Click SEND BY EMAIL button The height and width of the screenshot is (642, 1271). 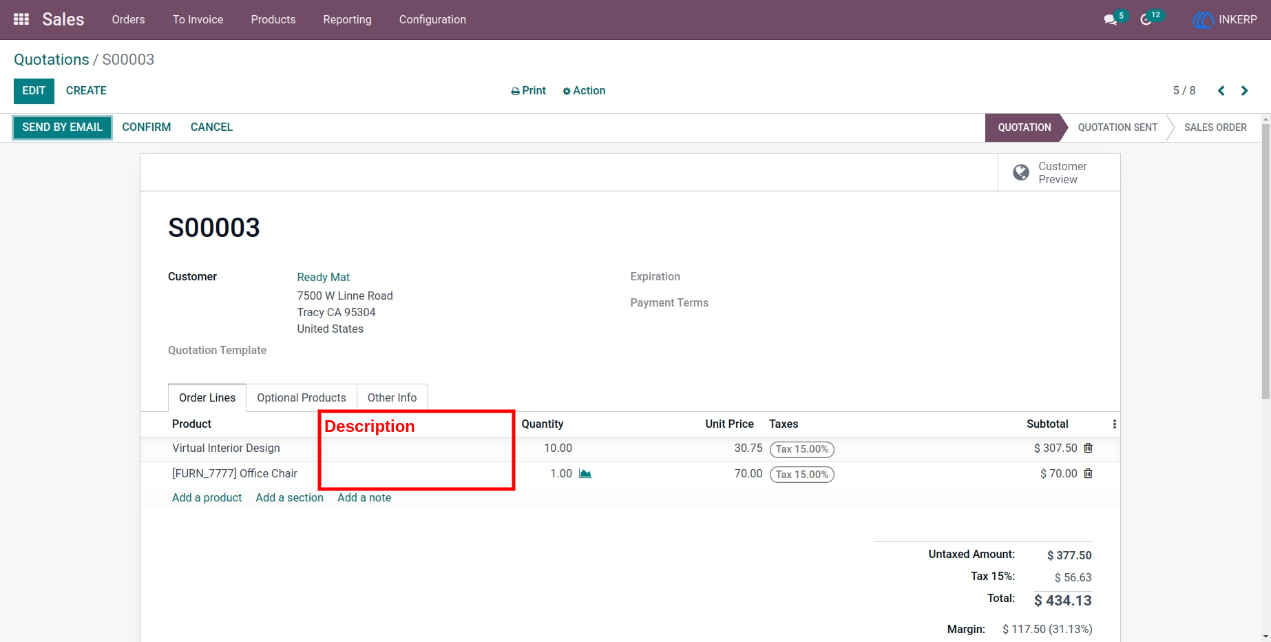62,127
